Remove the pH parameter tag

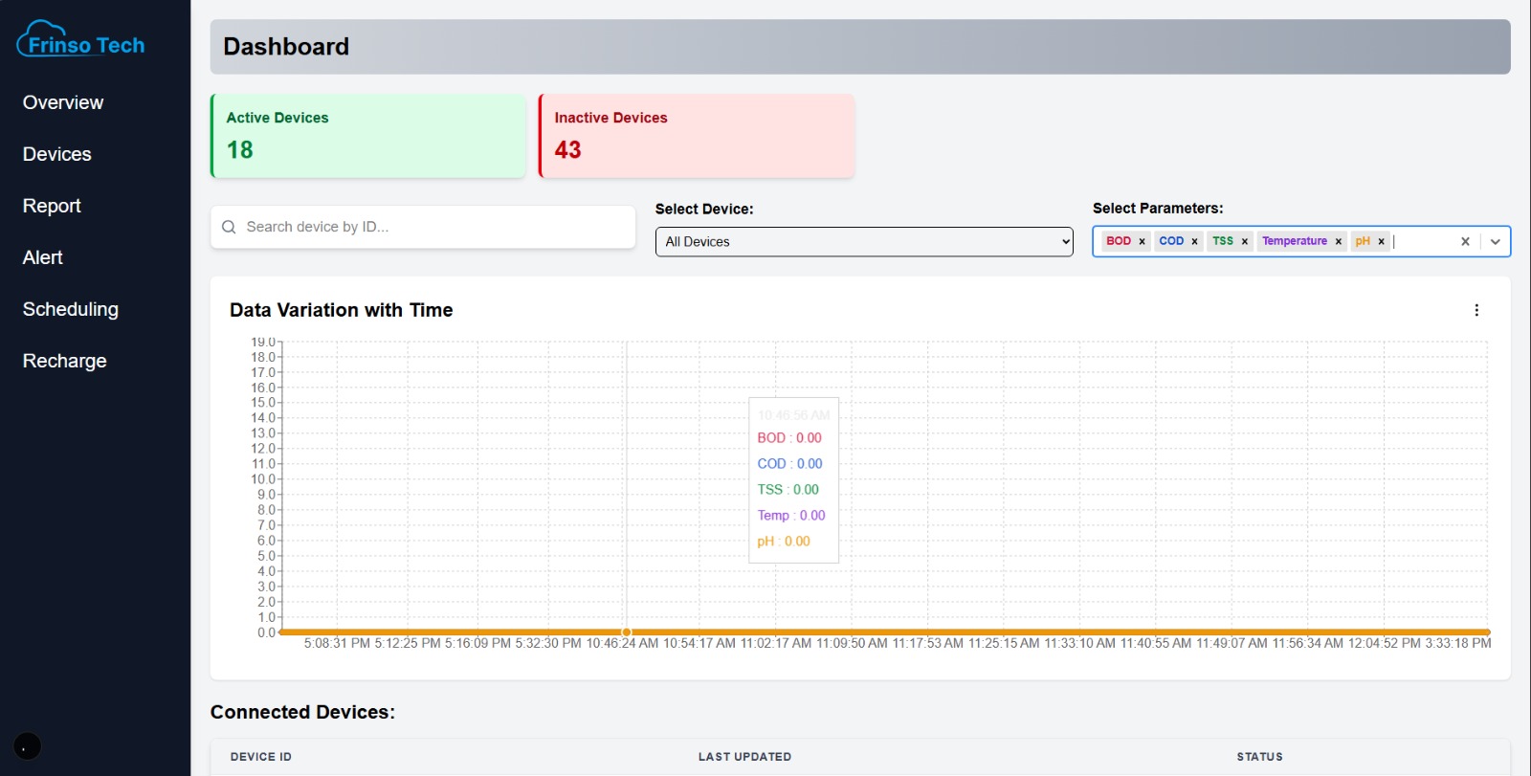pyautogui.click(x=1381, y=242)
